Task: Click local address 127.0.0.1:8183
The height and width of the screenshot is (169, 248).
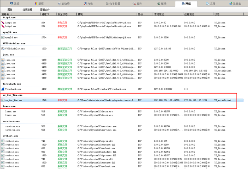Action: point(163,49)
